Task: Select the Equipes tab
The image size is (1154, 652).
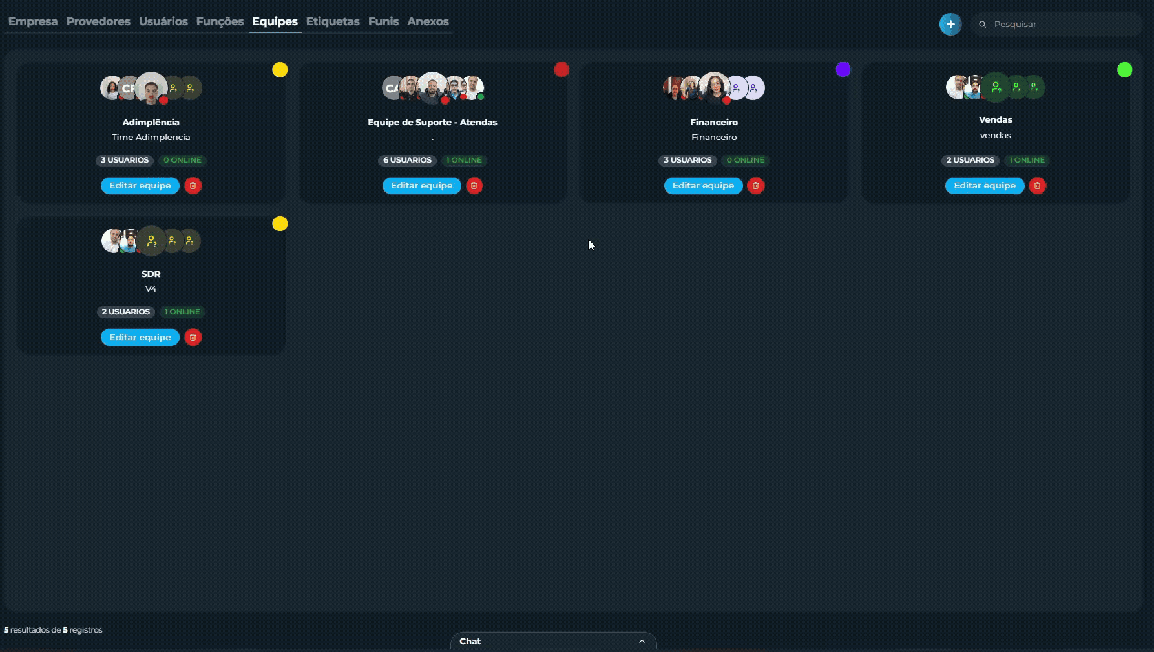Action: click(275, 21)
